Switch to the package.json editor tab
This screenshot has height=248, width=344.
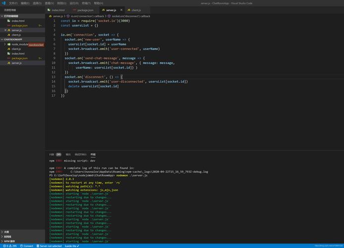coord(84,10)
